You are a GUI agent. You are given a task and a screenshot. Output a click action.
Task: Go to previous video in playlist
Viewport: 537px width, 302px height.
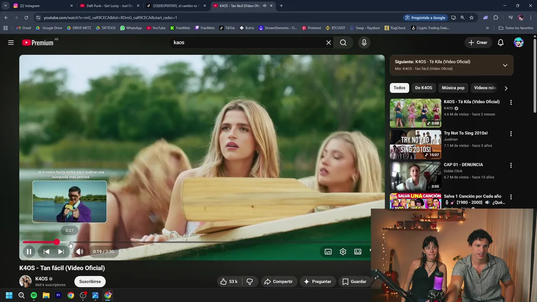click(47, 252)
